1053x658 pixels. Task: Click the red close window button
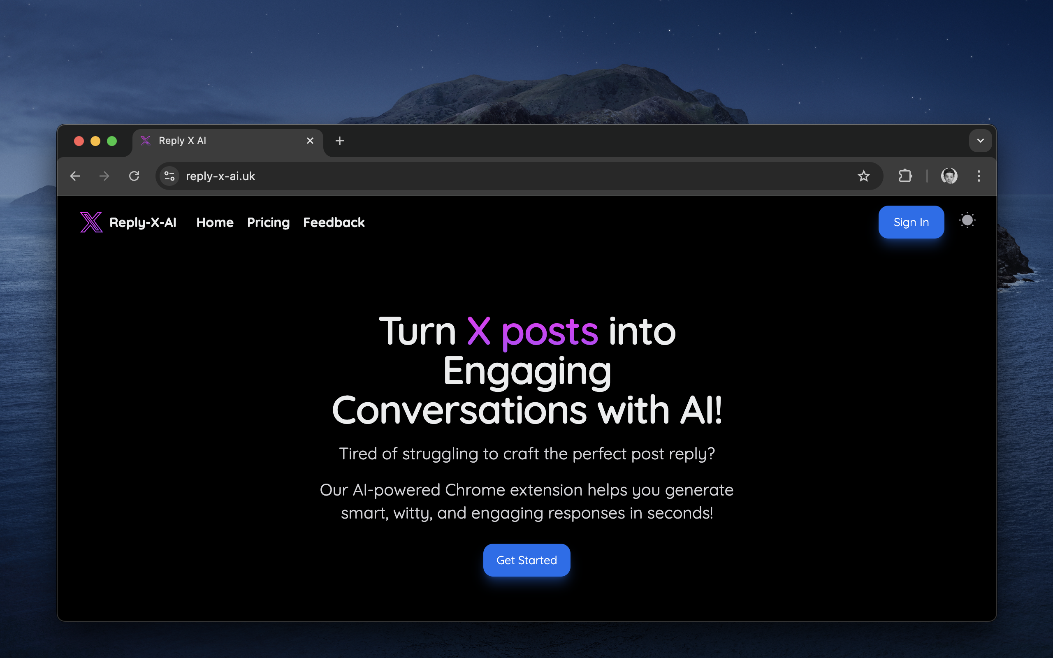(x=79, y=141)
